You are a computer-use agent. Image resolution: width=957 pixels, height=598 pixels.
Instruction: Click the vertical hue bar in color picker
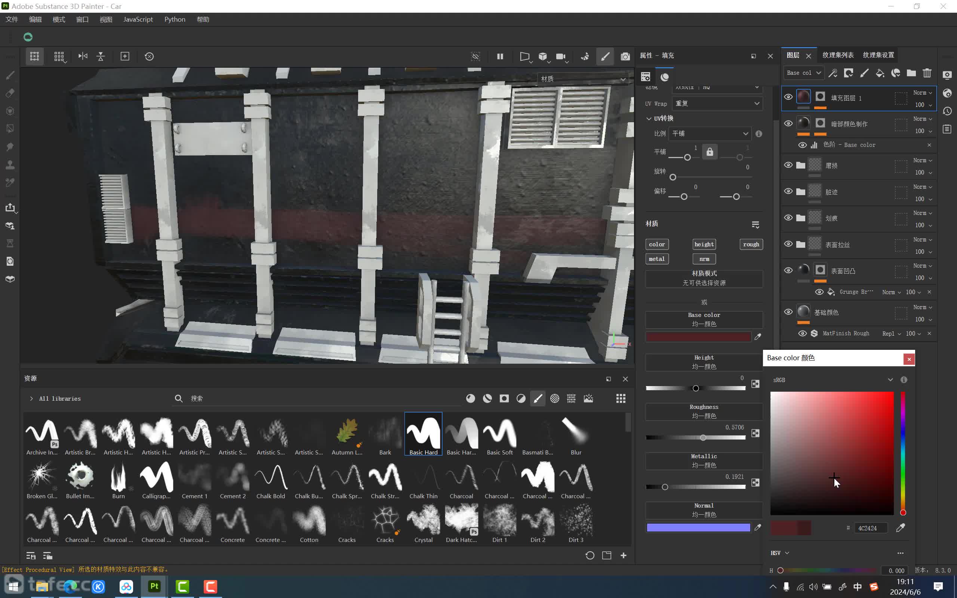pos(903,453)
